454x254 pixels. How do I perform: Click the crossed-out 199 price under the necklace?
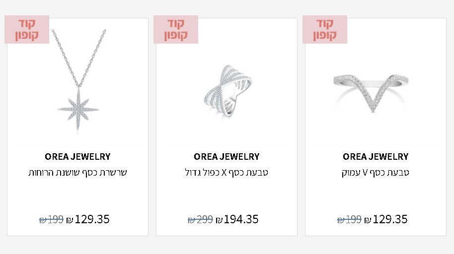click(52, 220)
